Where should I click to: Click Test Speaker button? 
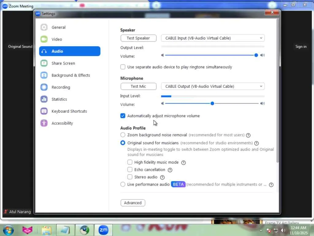pyautogui.click(x=138, y=38)
